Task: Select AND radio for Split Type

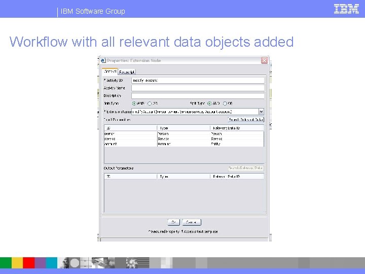Action: point(209,104)
